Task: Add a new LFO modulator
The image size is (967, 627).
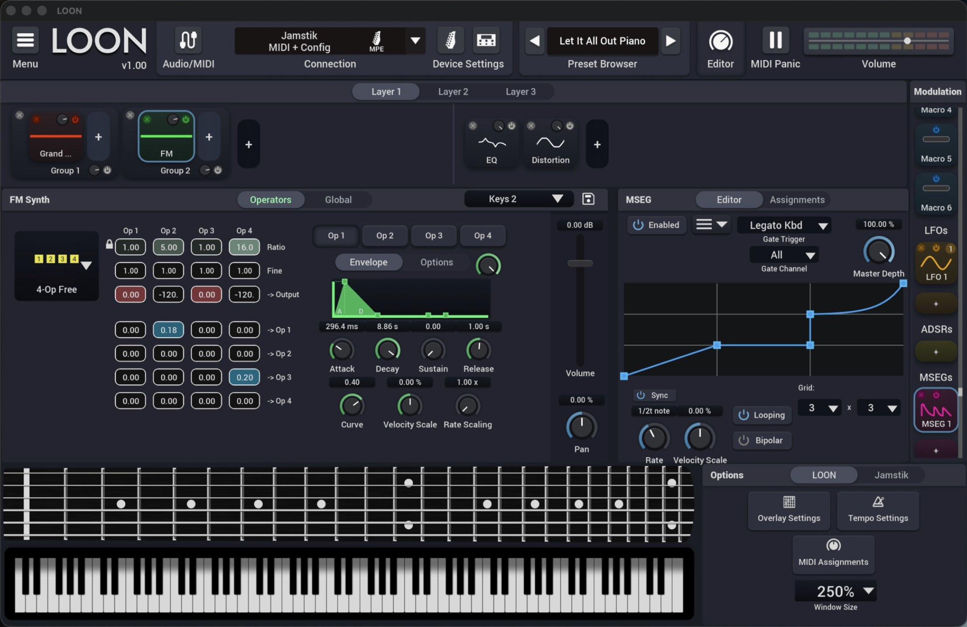Action: 936,304
